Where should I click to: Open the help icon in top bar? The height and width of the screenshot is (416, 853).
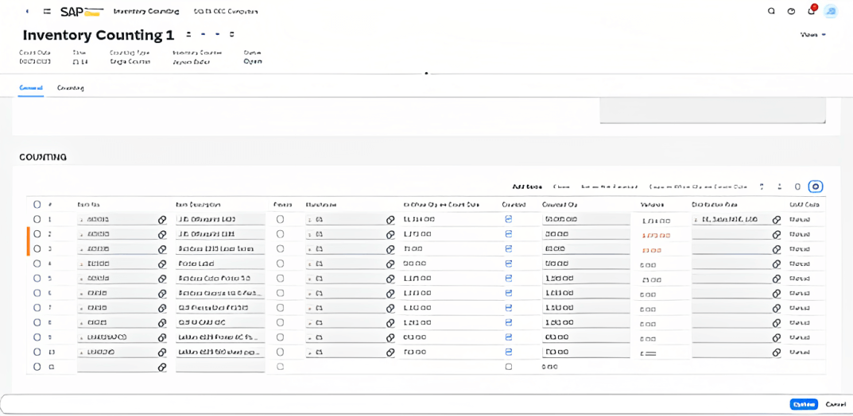click(x=791, y=11)
